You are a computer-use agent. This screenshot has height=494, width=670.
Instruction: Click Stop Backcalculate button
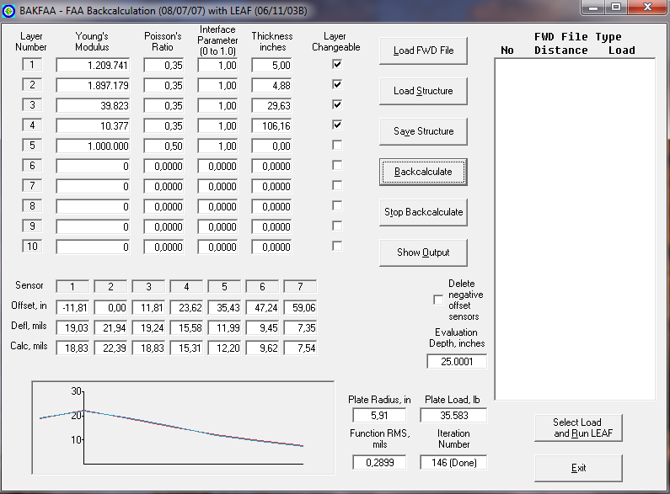(x=423, y=212)
